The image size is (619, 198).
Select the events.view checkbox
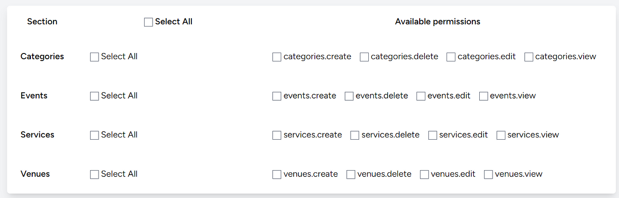point(484,96)
